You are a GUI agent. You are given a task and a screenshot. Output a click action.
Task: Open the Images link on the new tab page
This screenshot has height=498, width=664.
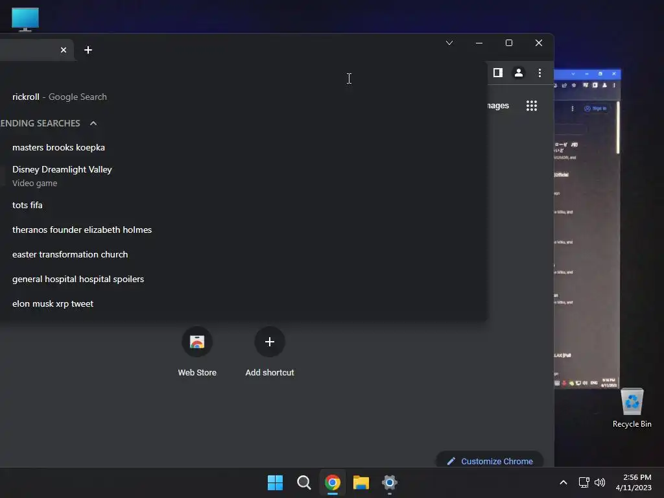[x=497, y=106]
